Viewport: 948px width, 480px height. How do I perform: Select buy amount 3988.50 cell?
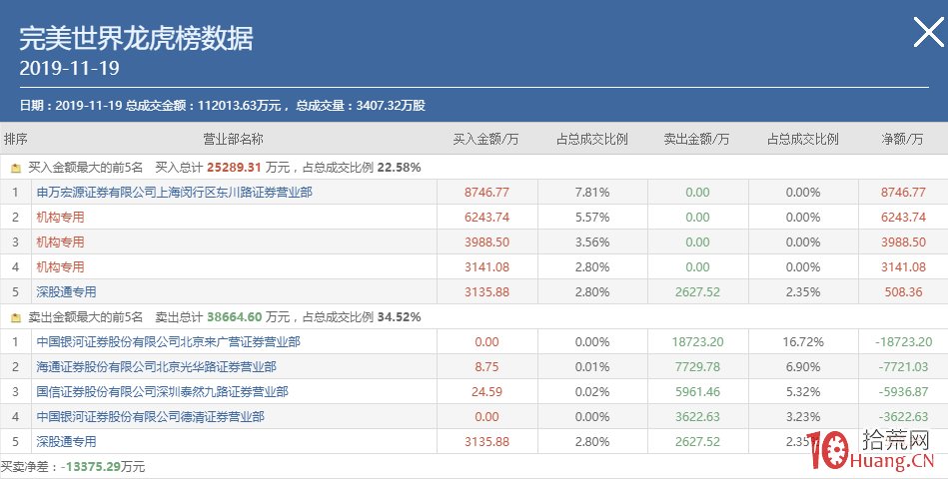(x=486, y=242)
